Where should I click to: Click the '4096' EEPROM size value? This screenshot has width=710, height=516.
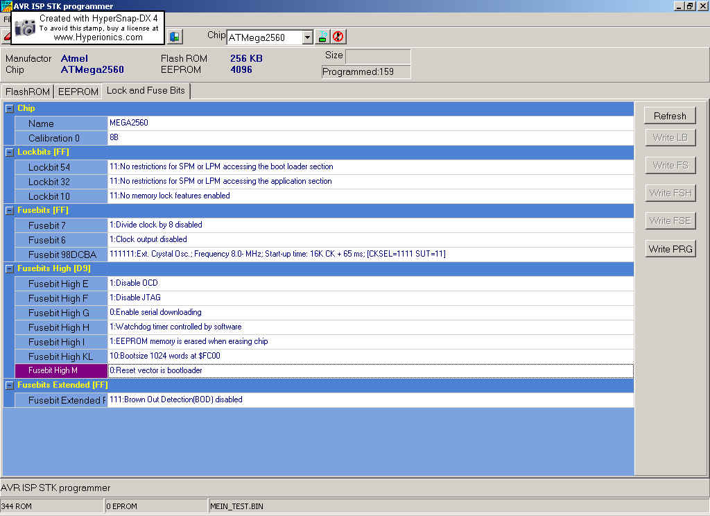pyautogui.click(x=241, y=70)
